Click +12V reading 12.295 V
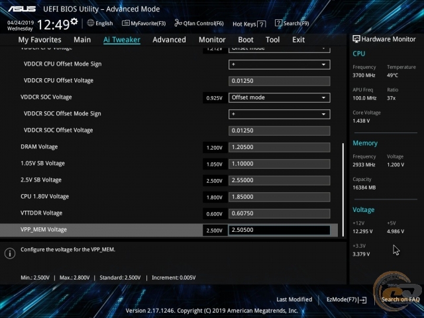424x318 pixels. [362, 231]
